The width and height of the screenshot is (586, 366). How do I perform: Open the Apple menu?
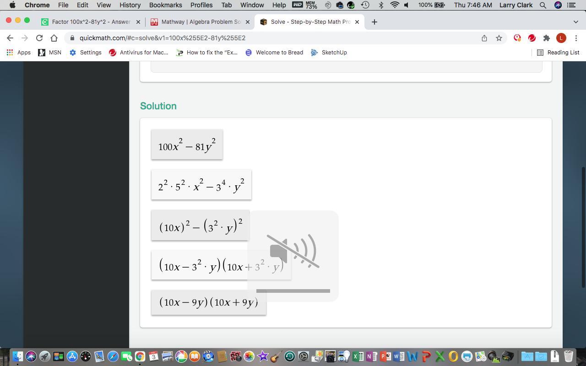pos(12,5)
